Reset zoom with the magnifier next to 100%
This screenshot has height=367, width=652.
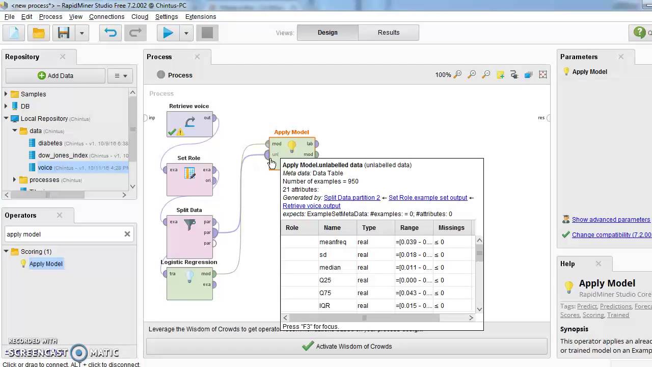pos(457,74)
